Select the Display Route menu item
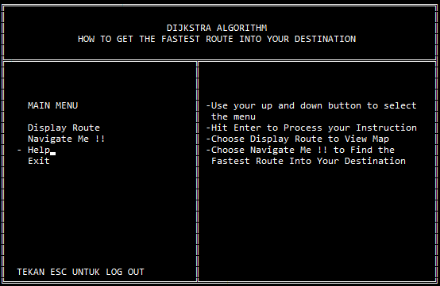This screenshot has width=440, height=286. 64,128
